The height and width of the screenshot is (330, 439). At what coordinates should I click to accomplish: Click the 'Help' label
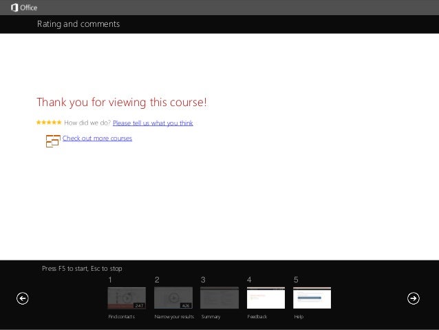click(299, 316)
